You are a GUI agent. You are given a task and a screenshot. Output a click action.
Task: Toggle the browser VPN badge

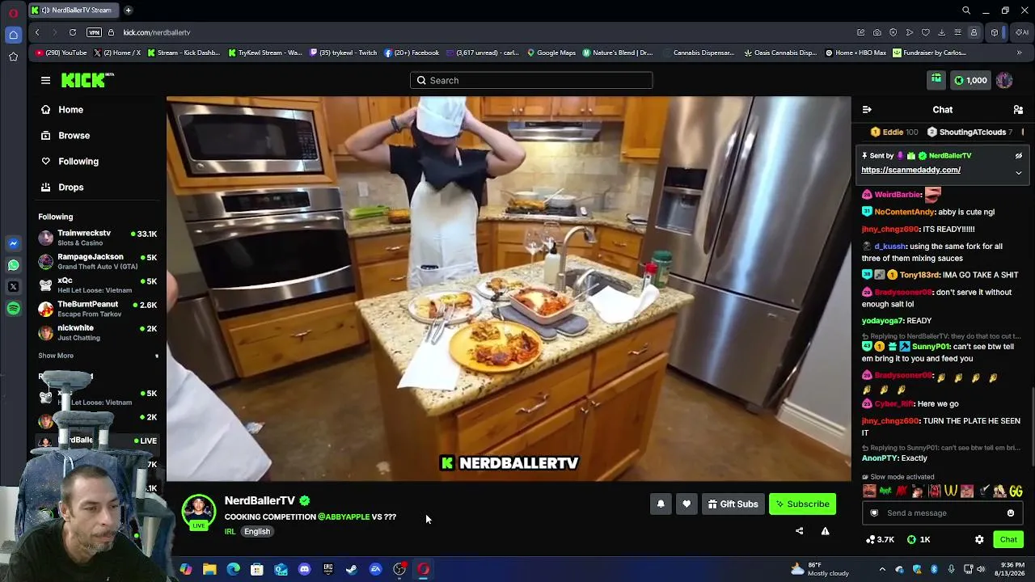click(x=94, y=32)
